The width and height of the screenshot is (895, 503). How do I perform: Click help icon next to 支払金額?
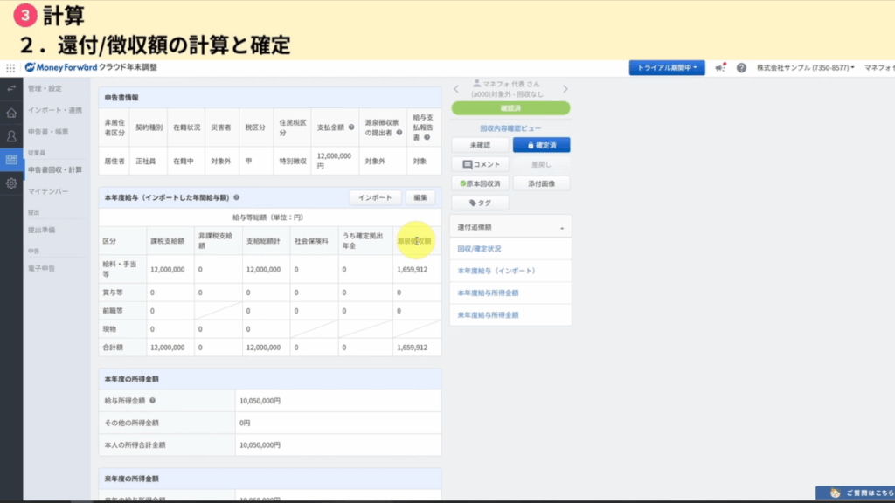[350, 127]
